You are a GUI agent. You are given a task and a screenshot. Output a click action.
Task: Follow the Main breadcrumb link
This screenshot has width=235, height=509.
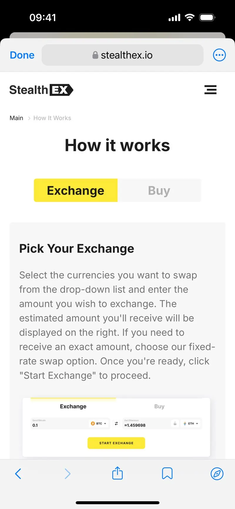tap(16, 118)
